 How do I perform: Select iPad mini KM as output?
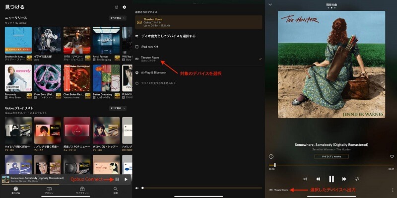(x=198, y=47)
